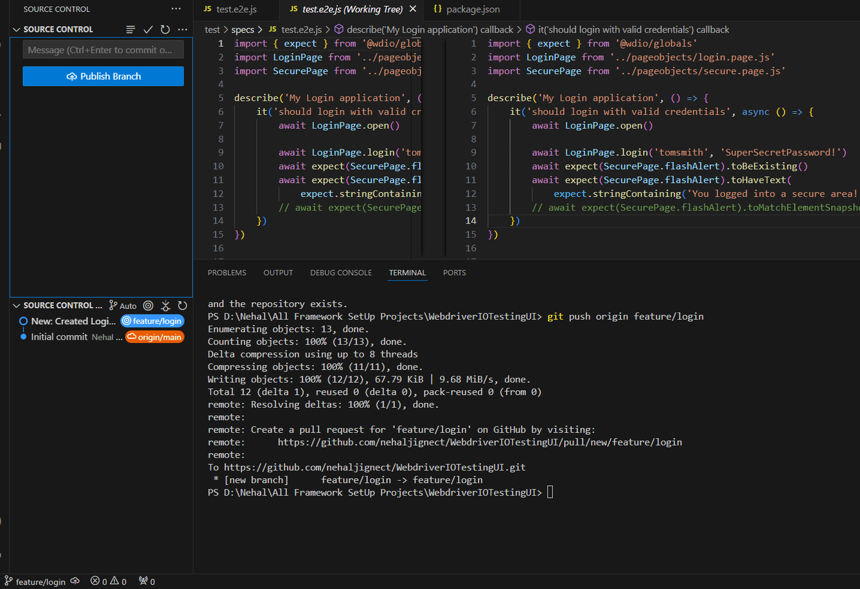Refresh the Source Control repository
860x589 pixels.
pos(165,29)
